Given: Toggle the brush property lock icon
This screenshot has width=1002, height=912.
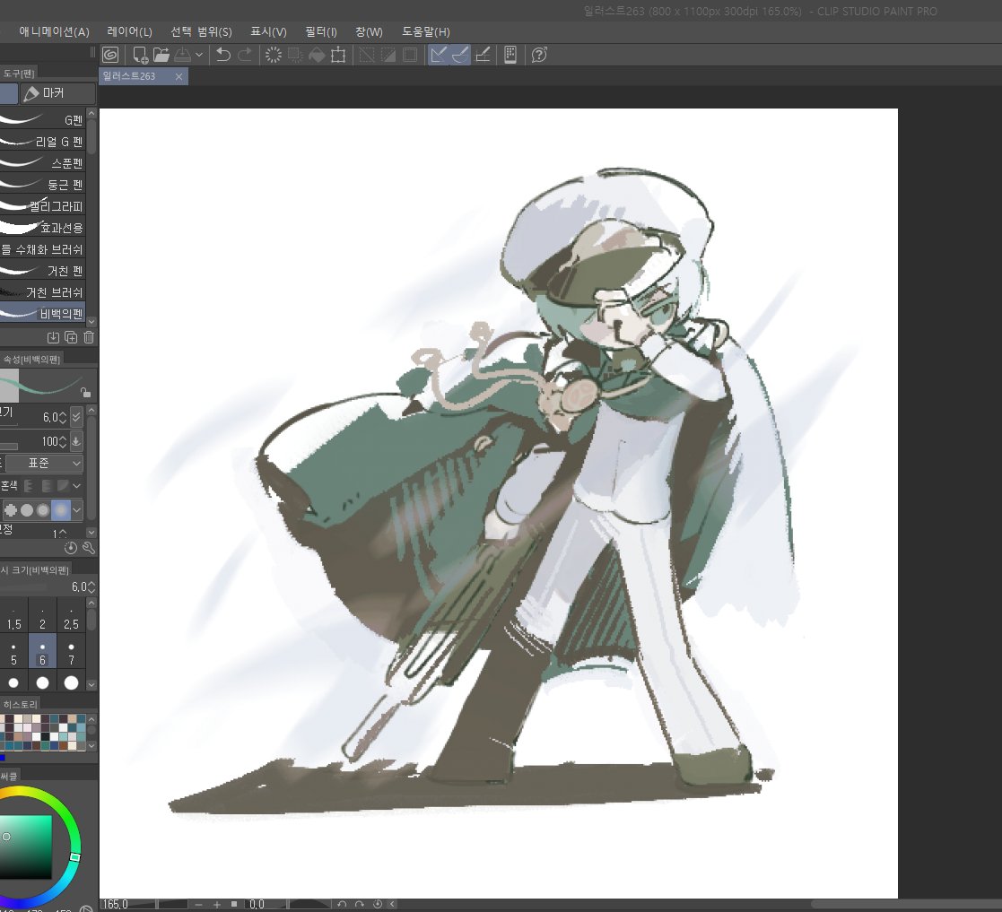Looking at the screenshot, I should (85, 392).
